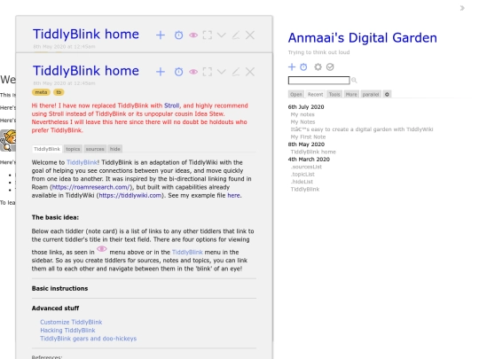Open '.sourcesList' in the recent list
The height and width of the screenshot is (359, 479).
coord(306,167)
